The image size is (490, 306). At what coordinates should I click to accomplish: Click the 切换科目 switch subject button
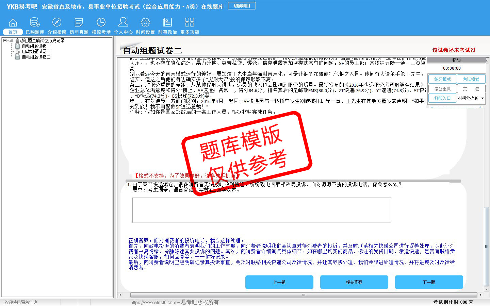[242, 6]
